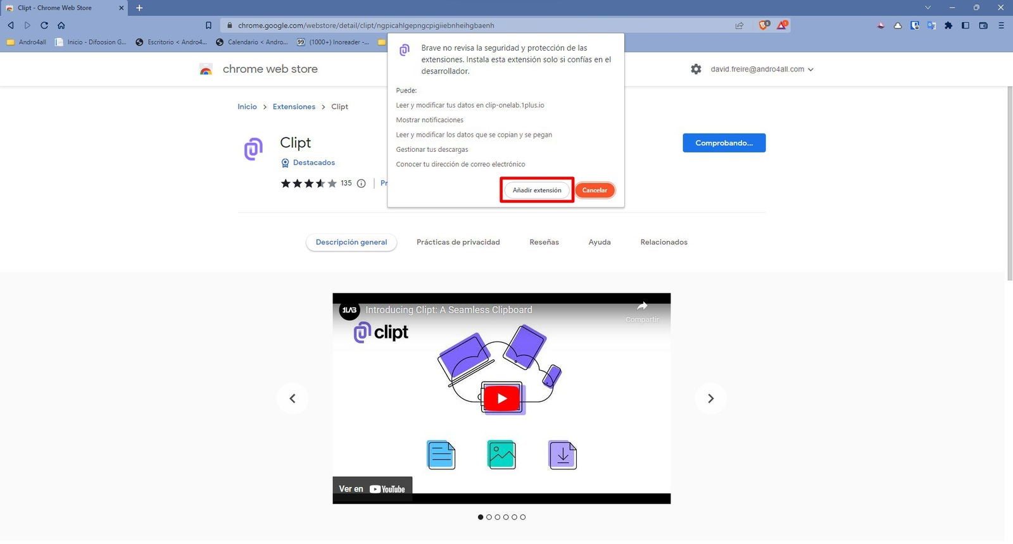Image resolution: width=1013 pixels, height=544 pixels.
Task: Open the Brave Rewards triangle icon
Action: (x=783, y=25)
